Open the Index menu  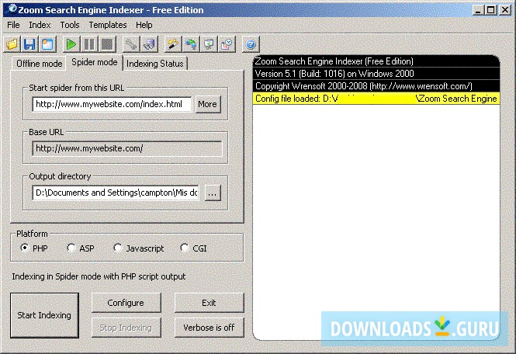click(x=40, y=25)
